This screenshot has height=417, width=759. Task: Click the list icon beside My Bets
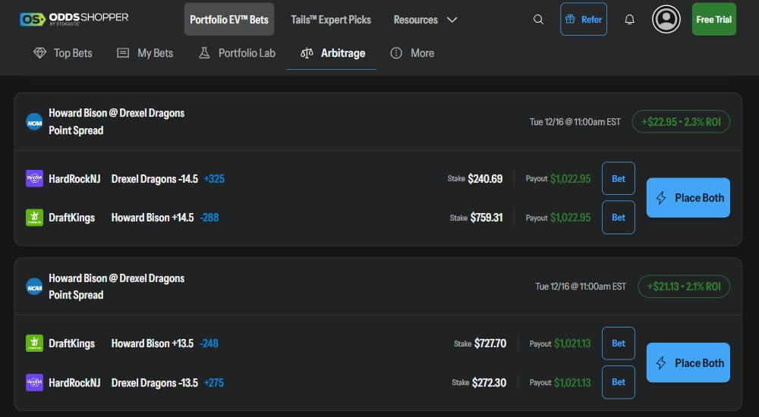tap(123, 53)
